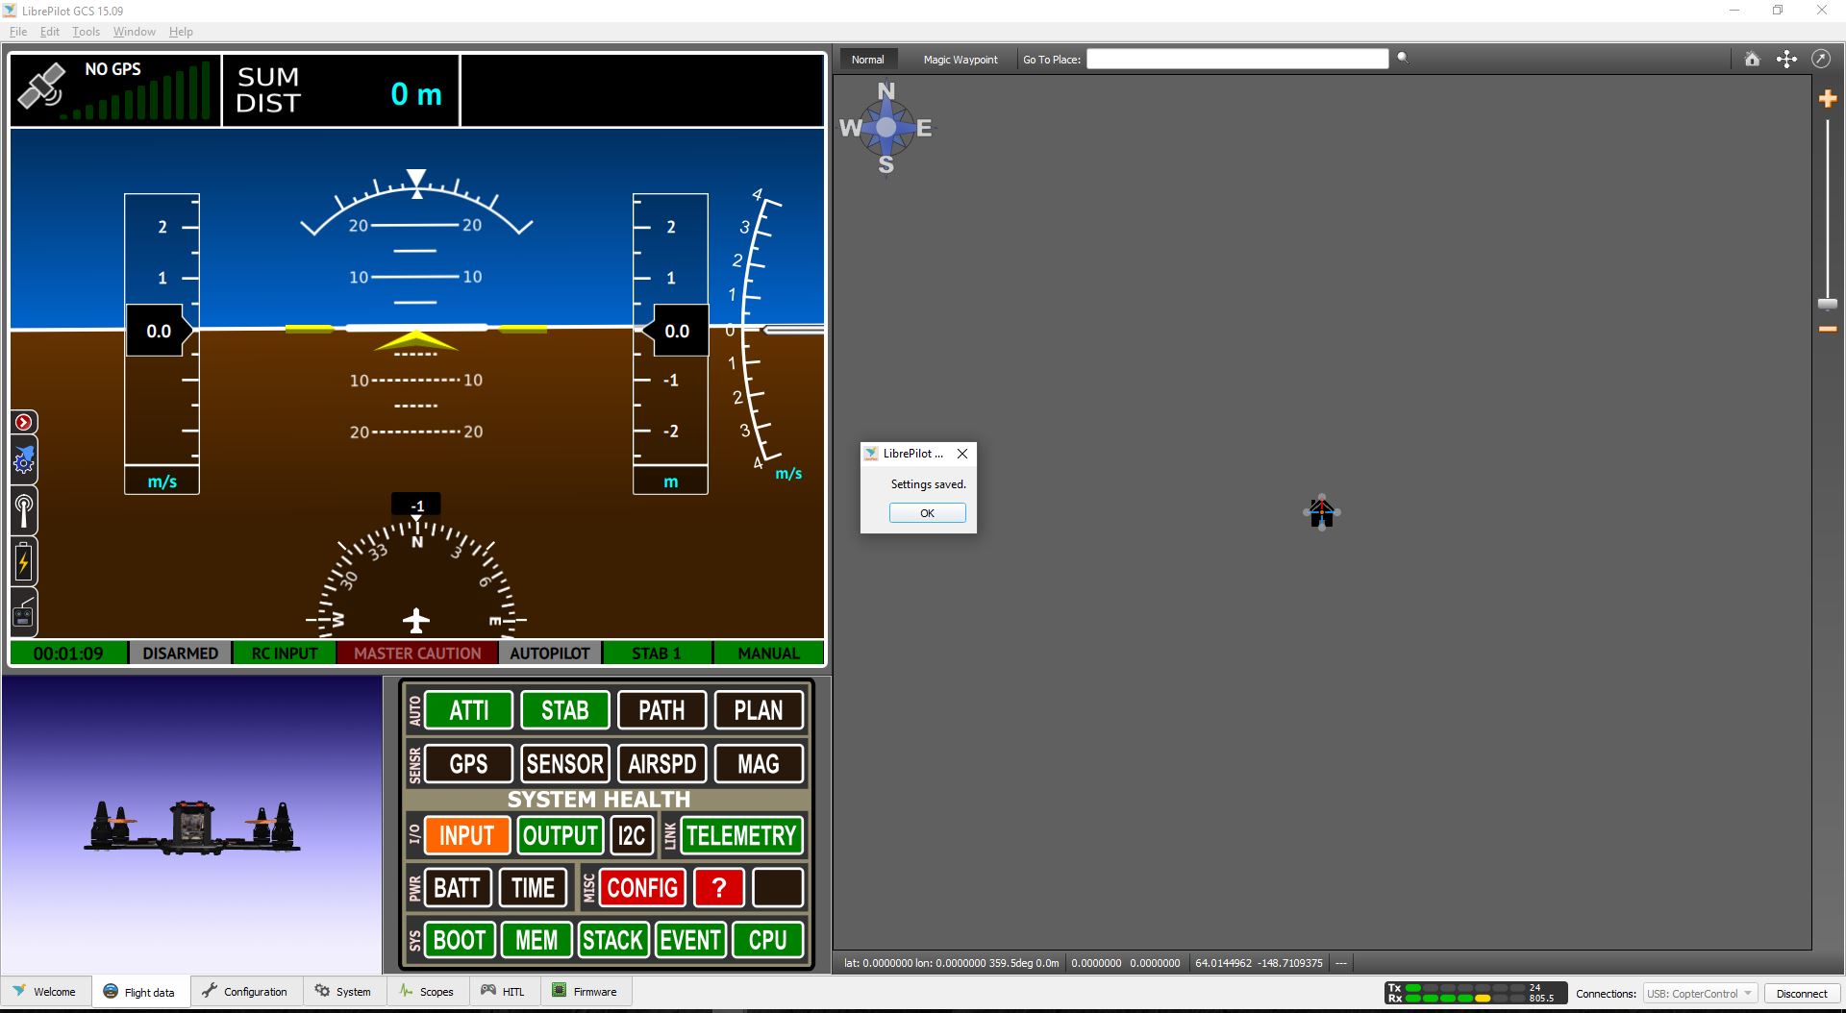Open the Window menu
Viewport: 1846px width, 1013px height.
(x=135, y=32)
